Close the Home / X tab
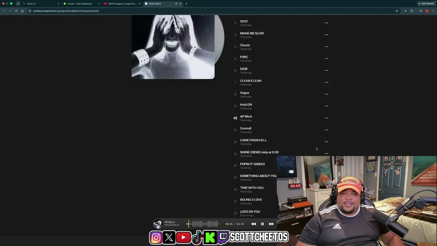Screen dimensions: 437x246 (x=58, y=4)
